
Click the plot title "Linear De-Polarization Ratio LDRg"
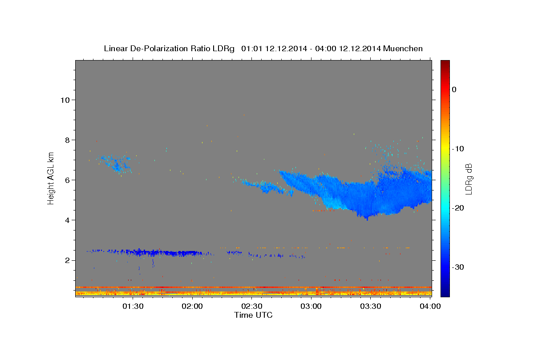coord(169,49)
